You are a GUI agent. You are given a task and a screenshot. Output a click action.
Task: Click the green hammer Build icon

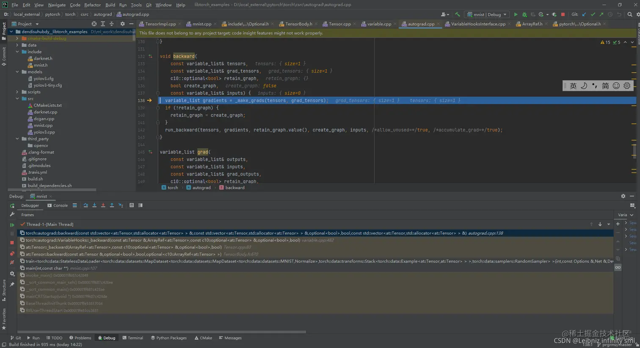point(458,14)
